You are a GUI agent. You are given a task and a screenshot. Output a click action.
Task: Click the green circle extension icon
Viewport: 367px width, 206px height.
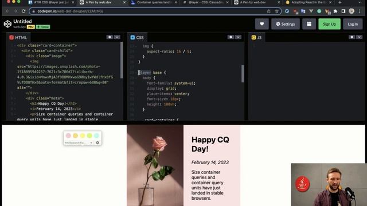click(x=319, y=11)
